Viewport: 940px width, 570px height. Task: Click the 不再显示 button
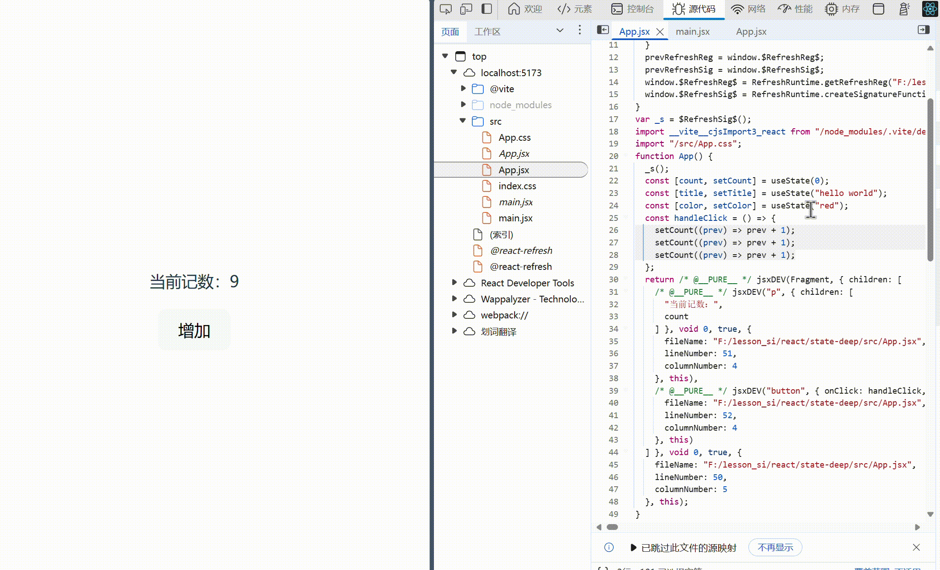pyautogui.click(x=775, y=547)
